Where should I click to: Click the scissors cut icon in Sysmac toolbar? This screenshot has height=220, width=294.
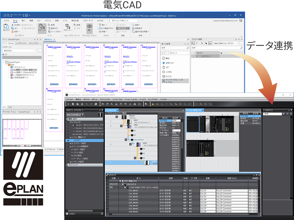pyautogui.click(x=68, y=104)
